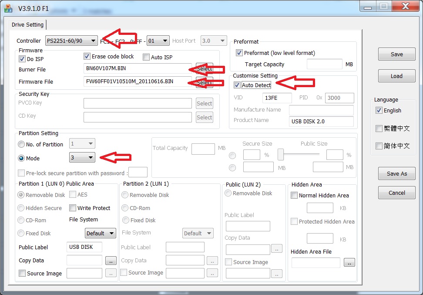This screenshot has width=423, height=295.
Task: Click Select next to the Burner File field
Action: coord(205,69)
